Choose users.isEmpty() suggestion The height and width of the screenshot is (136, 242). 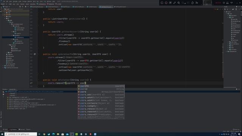[101, 106]
